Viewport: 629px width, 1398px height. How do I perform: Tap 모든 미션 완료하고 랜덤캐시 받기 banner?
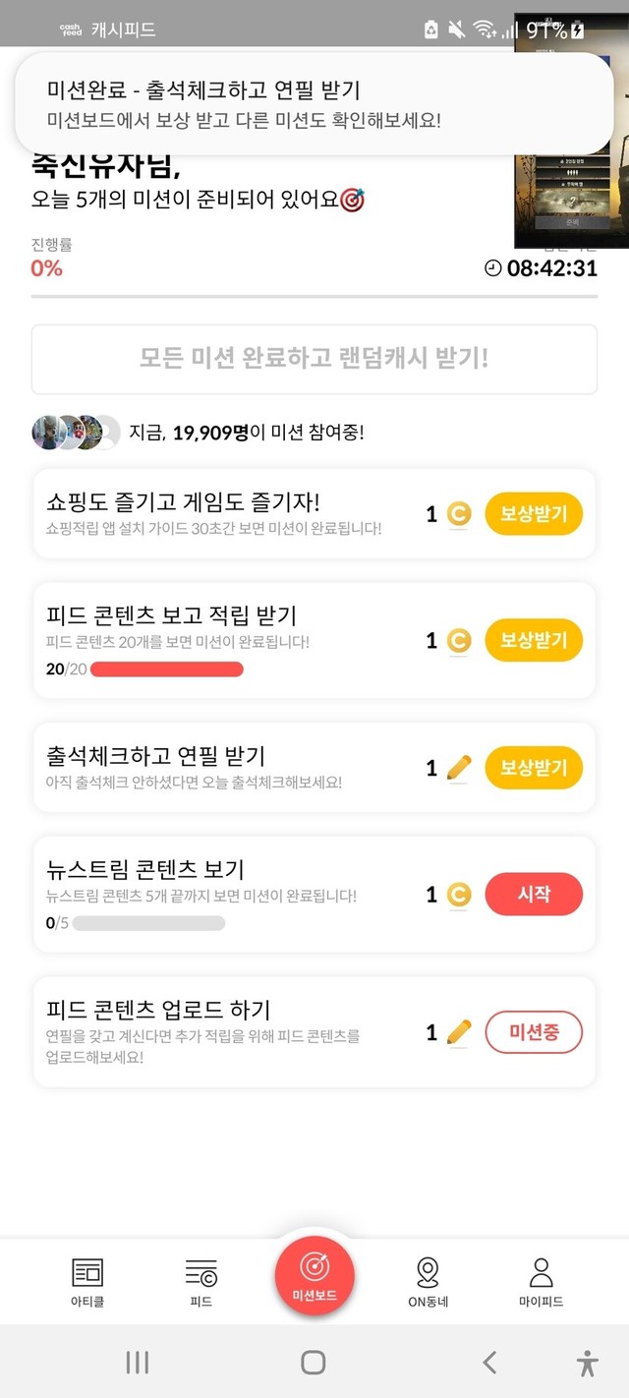(314, 359)
